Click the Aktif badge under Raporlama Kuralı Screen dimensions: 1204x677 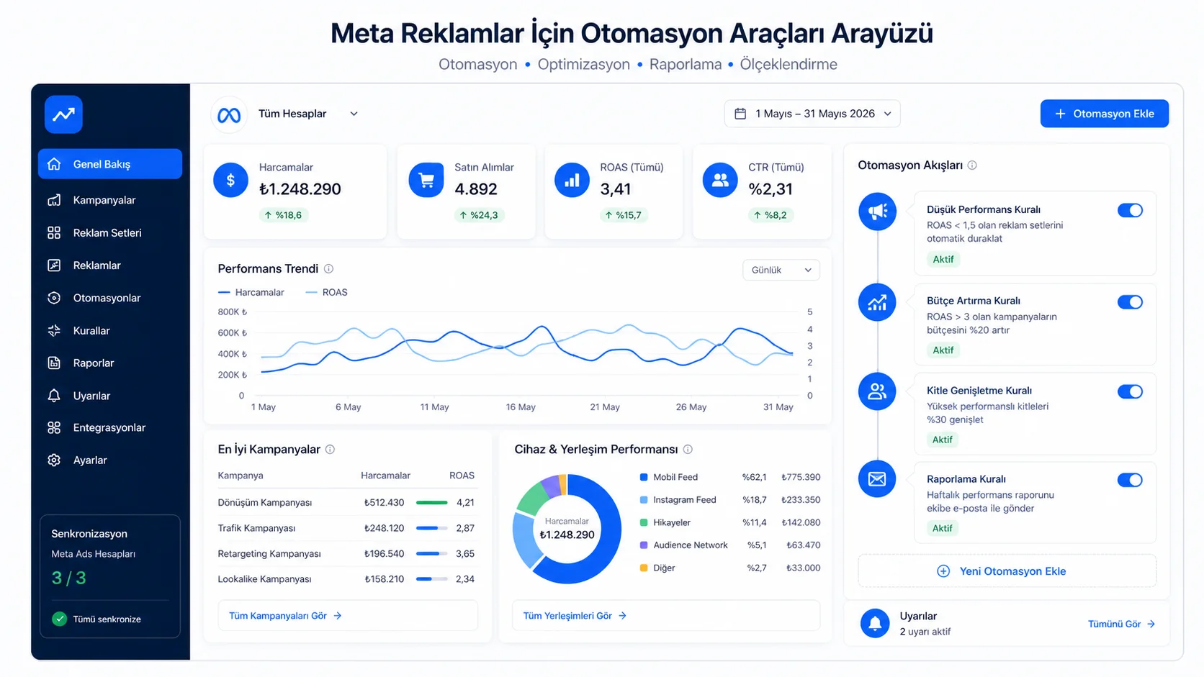pos(943,528)
